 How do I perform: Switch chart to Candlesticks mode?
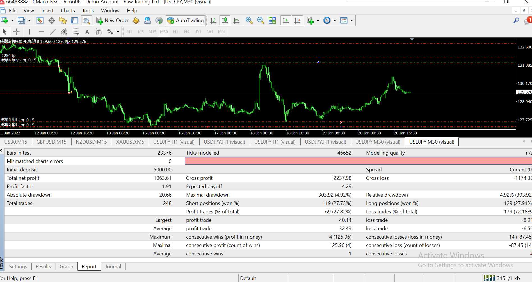pyautogui.click(x=225, y=20)
